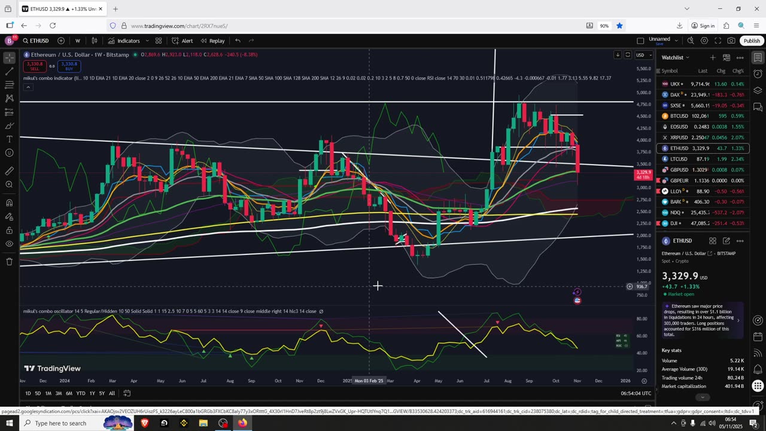Open the Fibonacci/Gann tools group
This screenshot has height=431, width=766.
(x=9, y=85)
